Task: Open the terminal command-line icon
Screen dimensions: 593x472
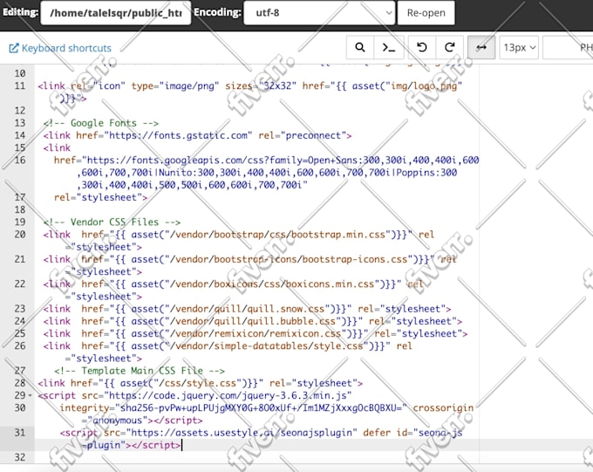Action: tap(389, 47)
